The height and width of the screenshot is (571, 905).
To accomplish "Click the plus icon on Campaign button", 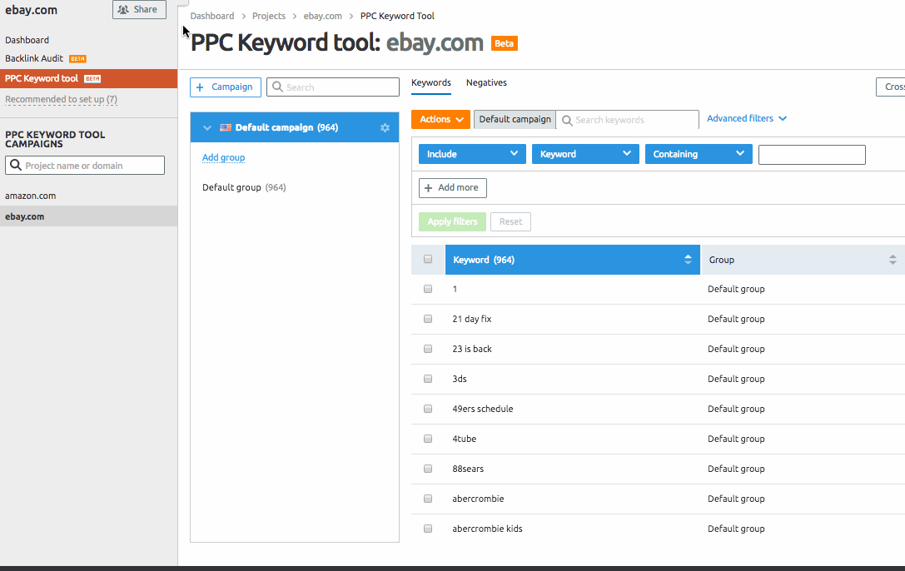I will click(x=200, y=87).
